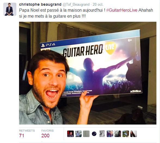This screenshot has height=143, width=160.
Task: Open the @Tof_Beaugrand handle link
Action: 76,5
